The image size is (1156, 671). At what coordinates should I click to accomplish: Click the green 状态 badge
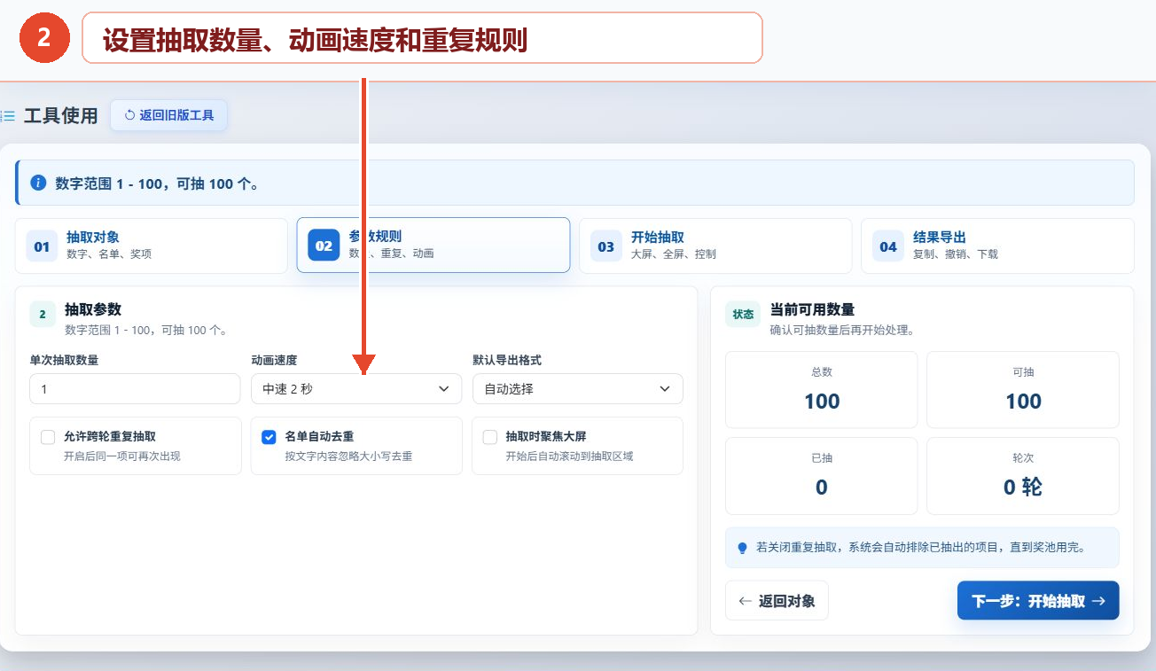[743, 315]
